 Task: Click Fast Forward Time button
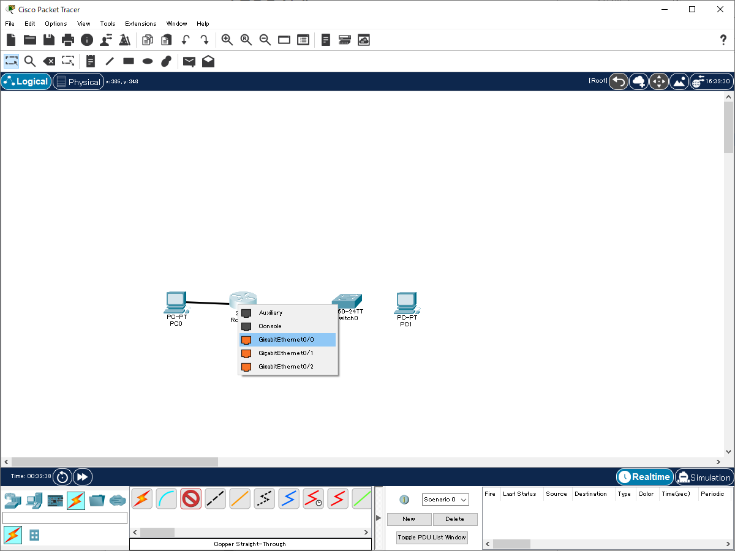click(x=82, y=477)
